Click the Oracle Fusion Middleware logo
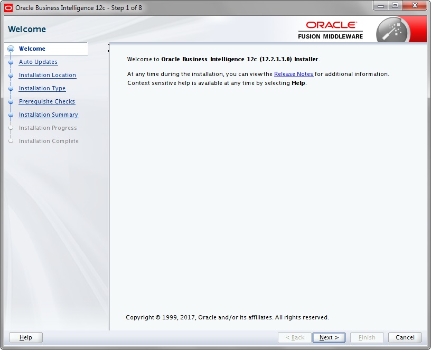Screen dimensions: 431x350 [331, 30]
